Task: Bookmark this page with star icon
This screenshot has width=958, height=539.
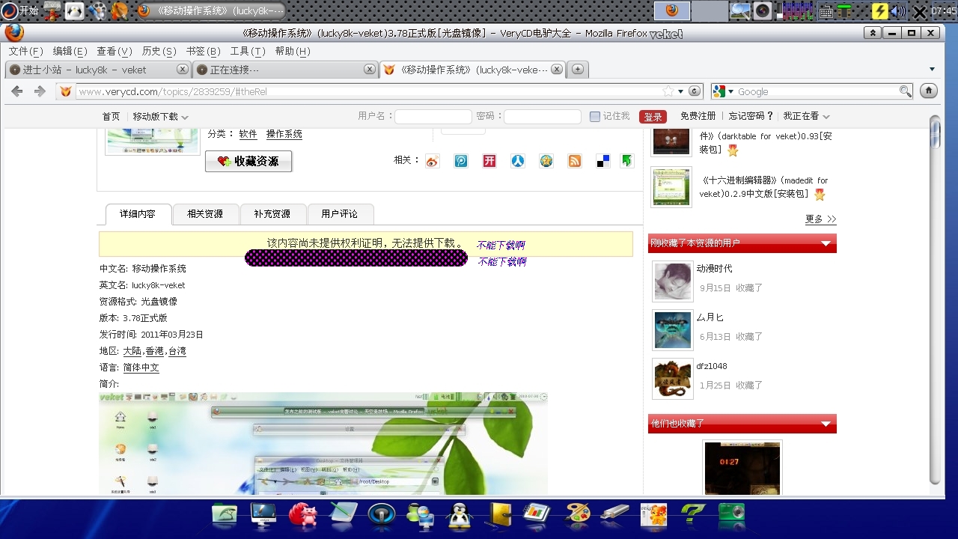Action: click(668, 91)
